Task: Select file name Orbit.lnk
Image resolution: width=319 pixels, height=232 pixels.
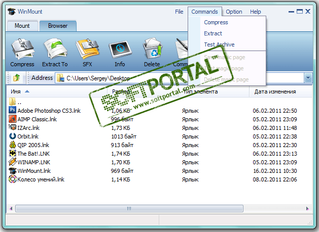Action: point(28,136)
